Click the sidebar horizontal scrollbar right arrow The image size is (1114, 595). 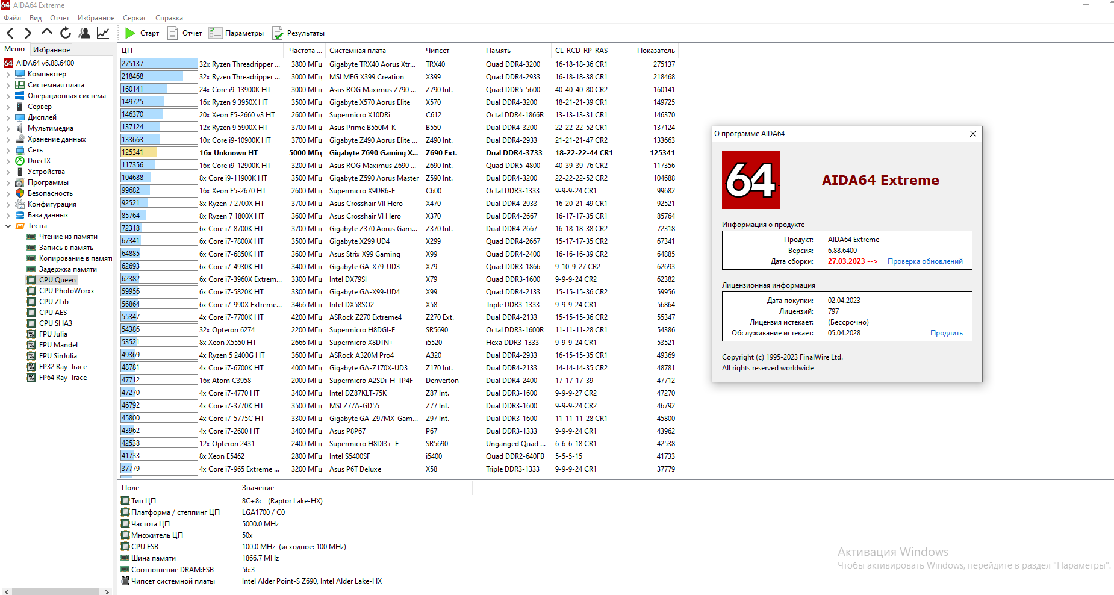(107, 591)
